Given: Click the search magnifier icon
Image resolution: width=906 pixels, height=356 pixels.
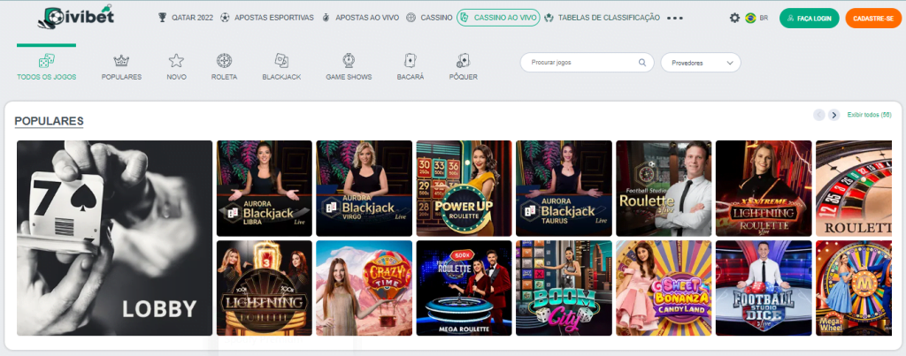Looking at the screenshot, I should 642,63.
